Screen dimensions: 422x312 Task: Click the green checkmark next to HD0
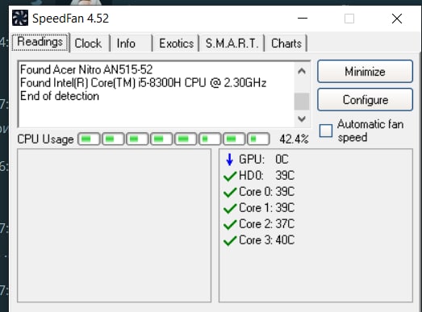[x=230, y=177]
